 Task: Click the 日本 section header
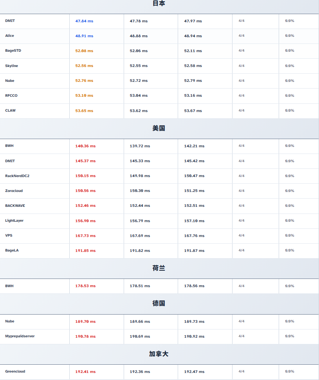click(159, 4)
